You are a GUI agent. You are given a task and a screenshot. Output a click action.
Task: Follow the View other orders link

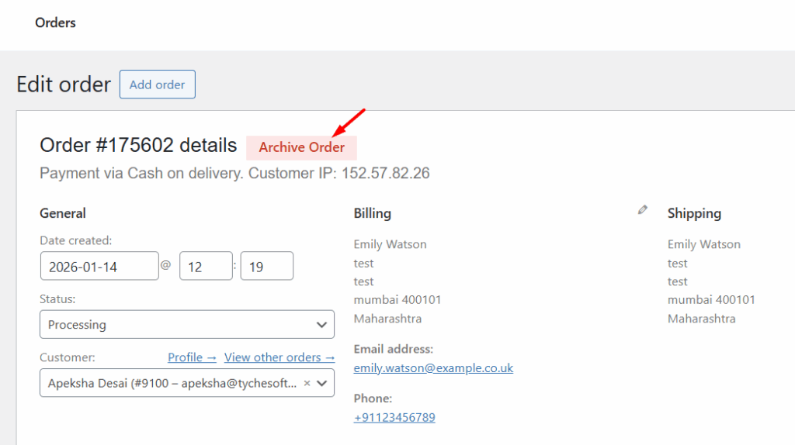point(279,357)
